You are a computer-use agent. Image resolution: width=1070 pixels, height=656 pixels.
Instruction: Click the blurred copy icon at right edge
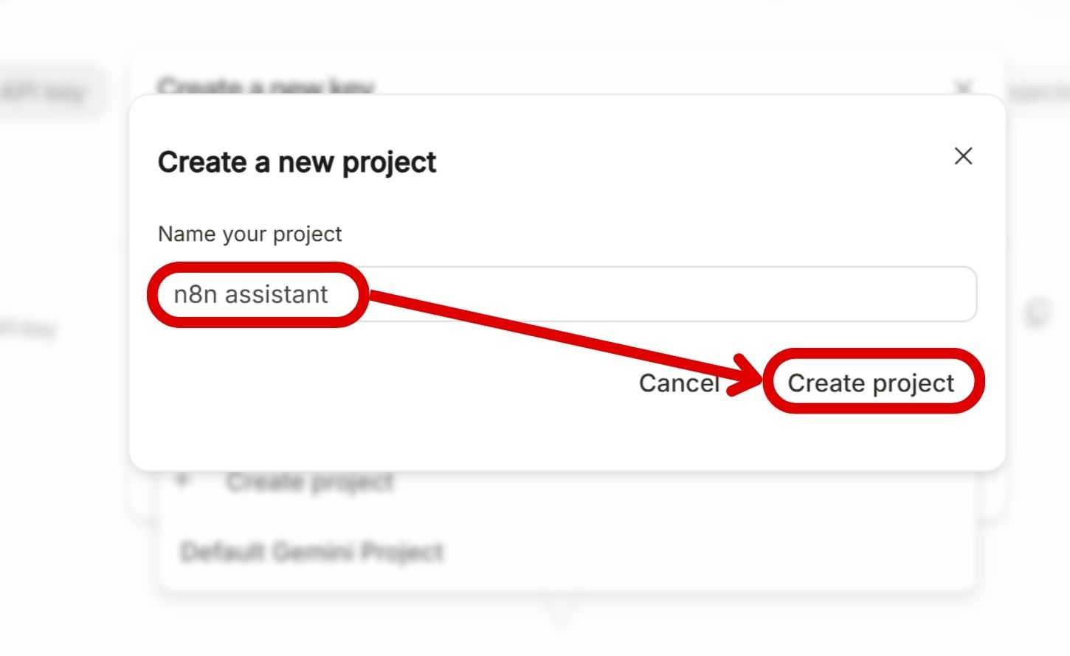click(x=1037, y=314)
